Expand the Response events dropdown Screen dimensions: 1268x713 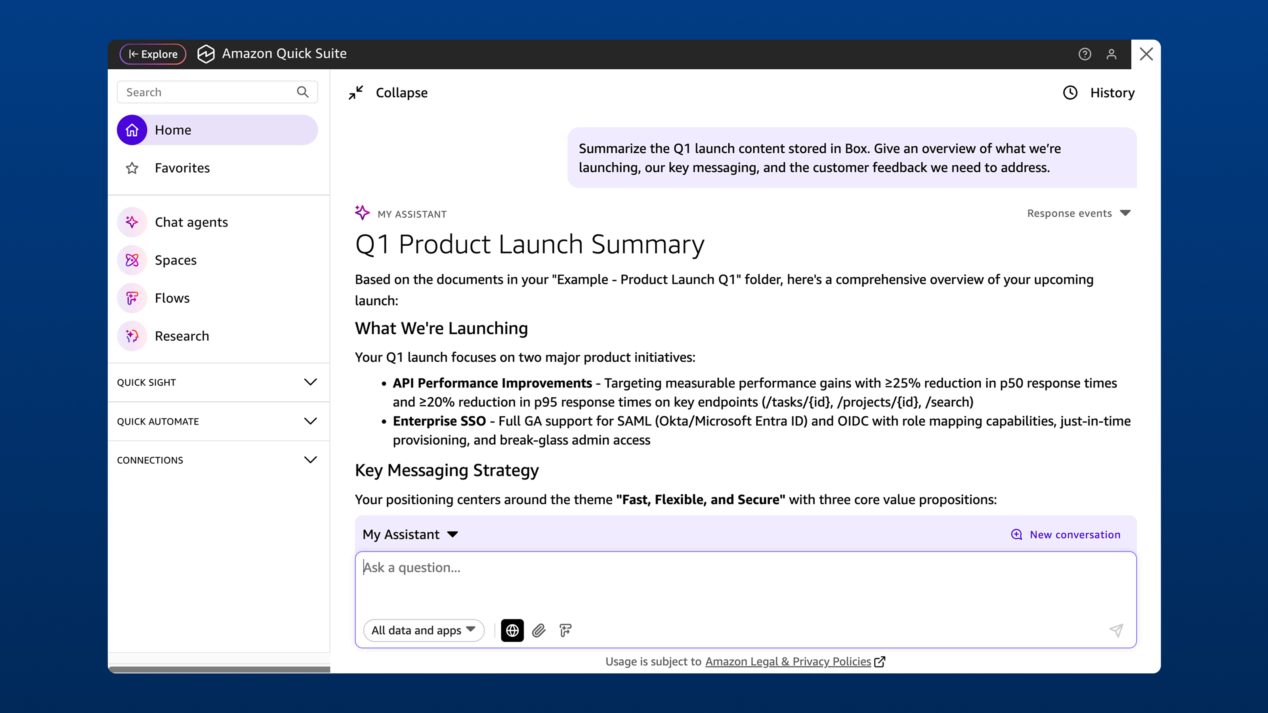[x=1079, y=213]
